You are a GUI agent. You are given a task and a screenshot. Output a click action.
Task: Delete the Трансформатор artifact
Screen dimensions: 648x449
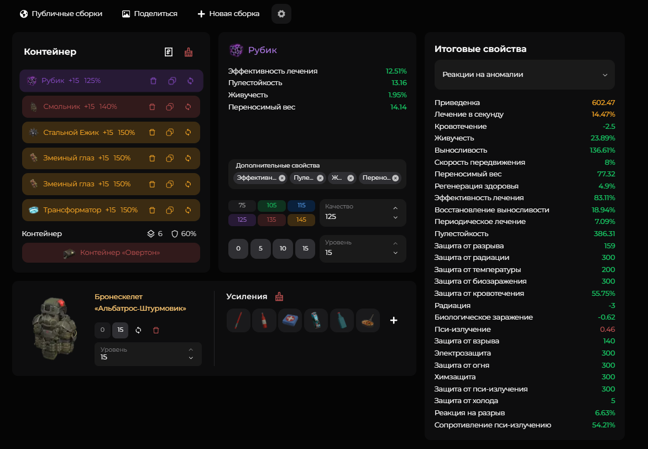[x=152, y=210]
